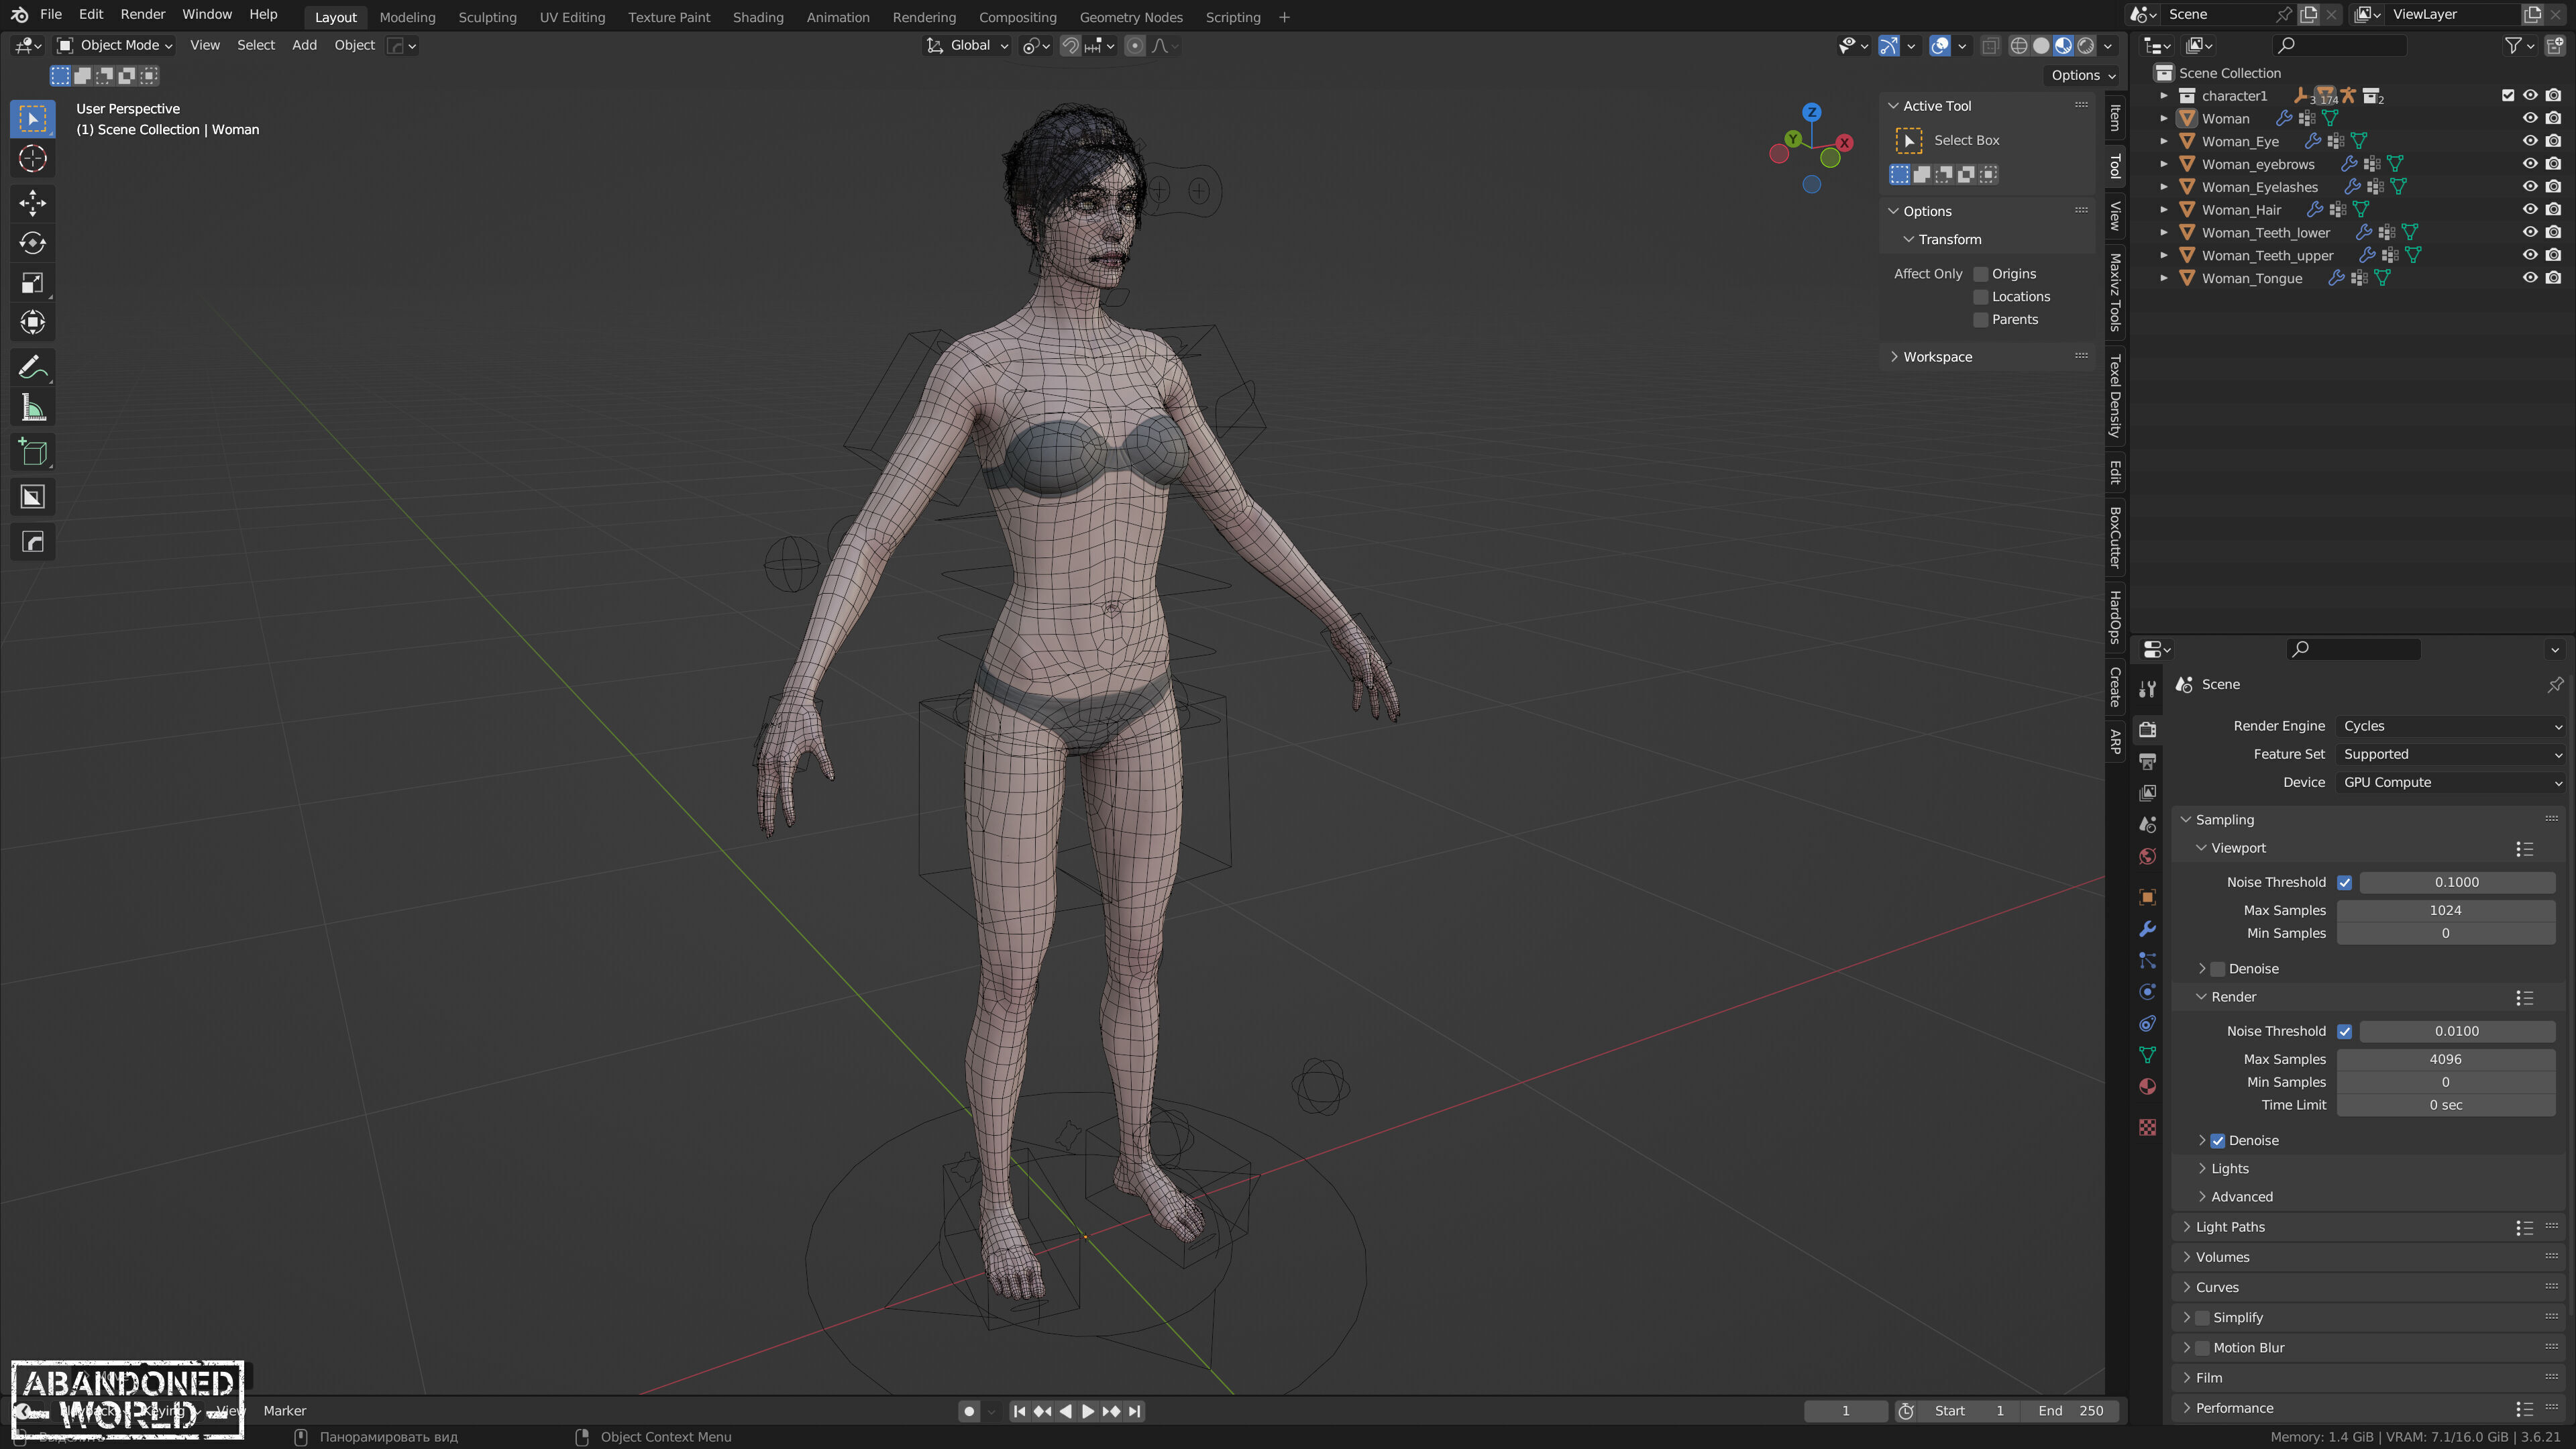
Task: Click the Options button in viewport header
Action: click(2082, 75)
